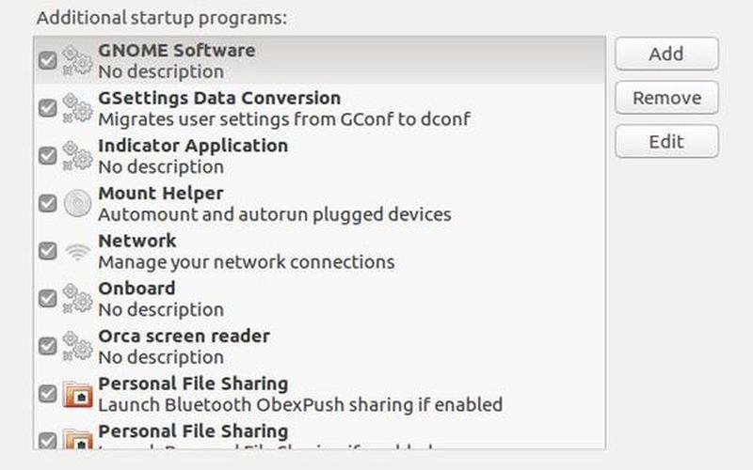Remove the selected startup program
This screenshot has width=753, height=470.
point(666,98)
